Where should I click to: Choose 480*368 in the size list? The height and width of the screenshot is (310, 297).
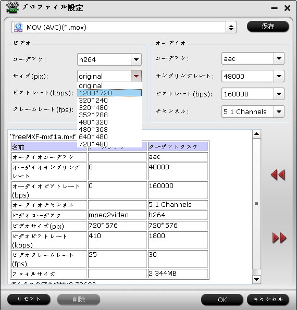[109, 130]
